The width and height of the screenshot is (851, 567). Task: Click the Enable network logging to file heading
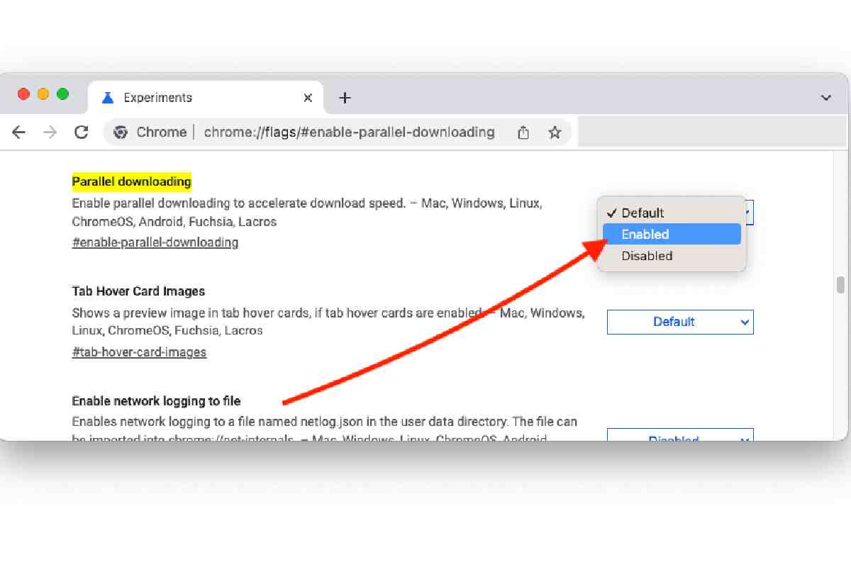point(157,401)
